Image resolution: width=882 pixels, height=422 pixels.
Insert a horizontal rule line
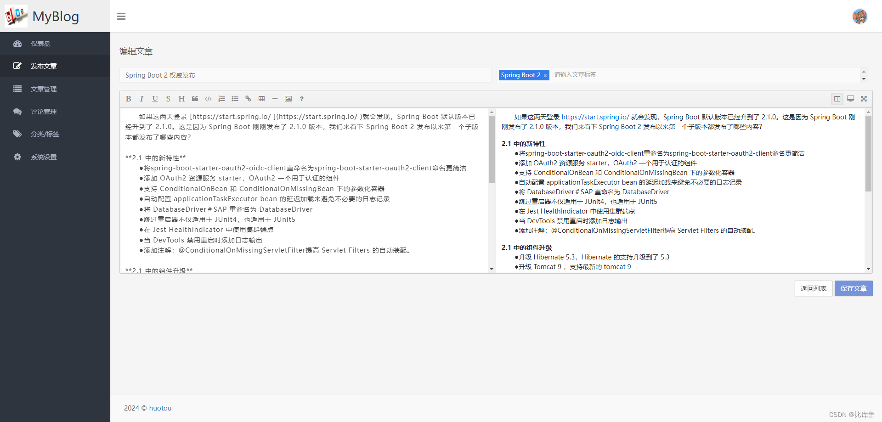click(x=275, y=99)
